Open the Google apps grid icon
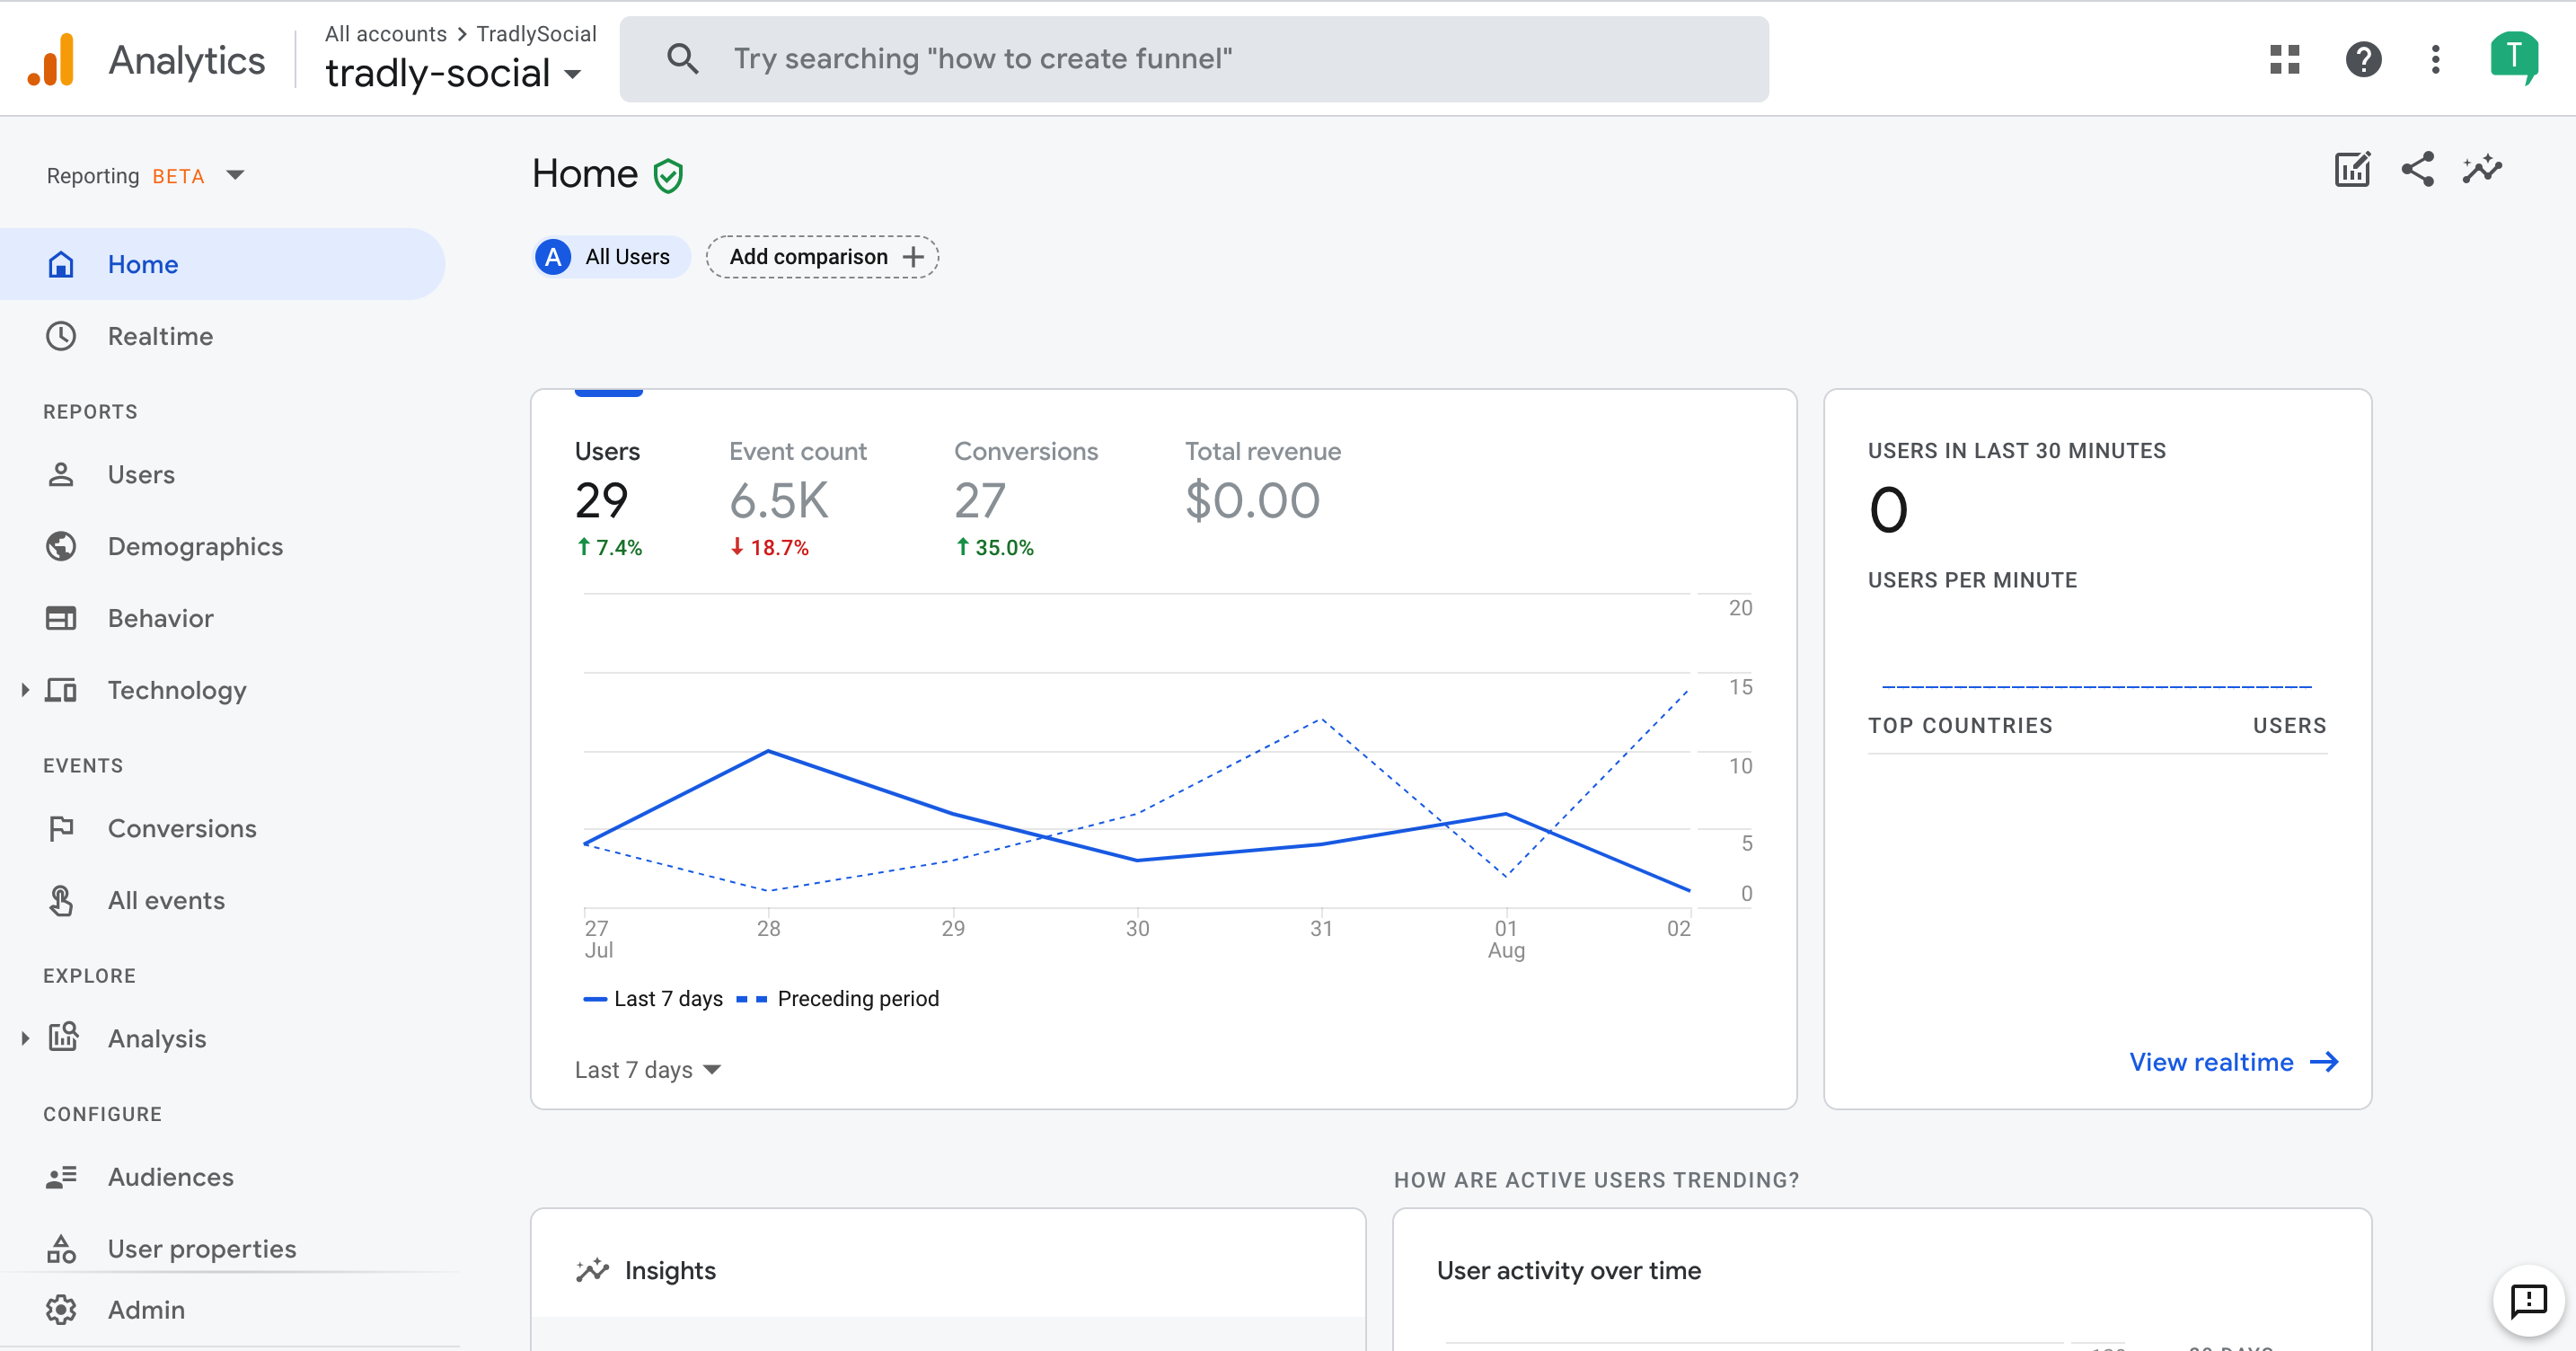The width and height of the screenshot is (2576, 1351). coord(2284,59)
